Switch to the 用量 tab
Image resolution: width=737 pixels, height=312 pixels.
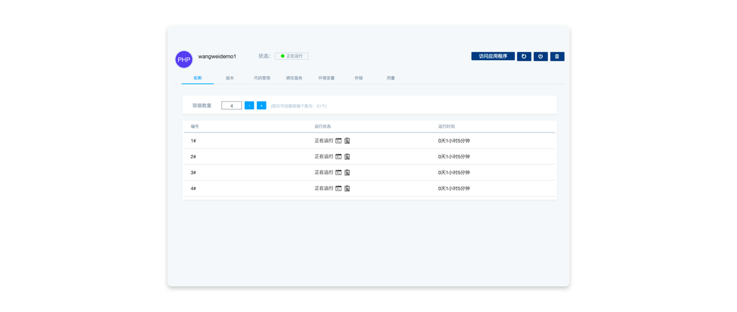[391, 78]
